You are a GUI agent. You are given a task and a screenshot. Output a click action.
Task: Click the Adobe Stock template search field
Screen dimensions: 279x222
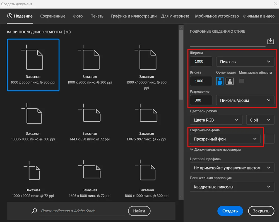point(82,211)
